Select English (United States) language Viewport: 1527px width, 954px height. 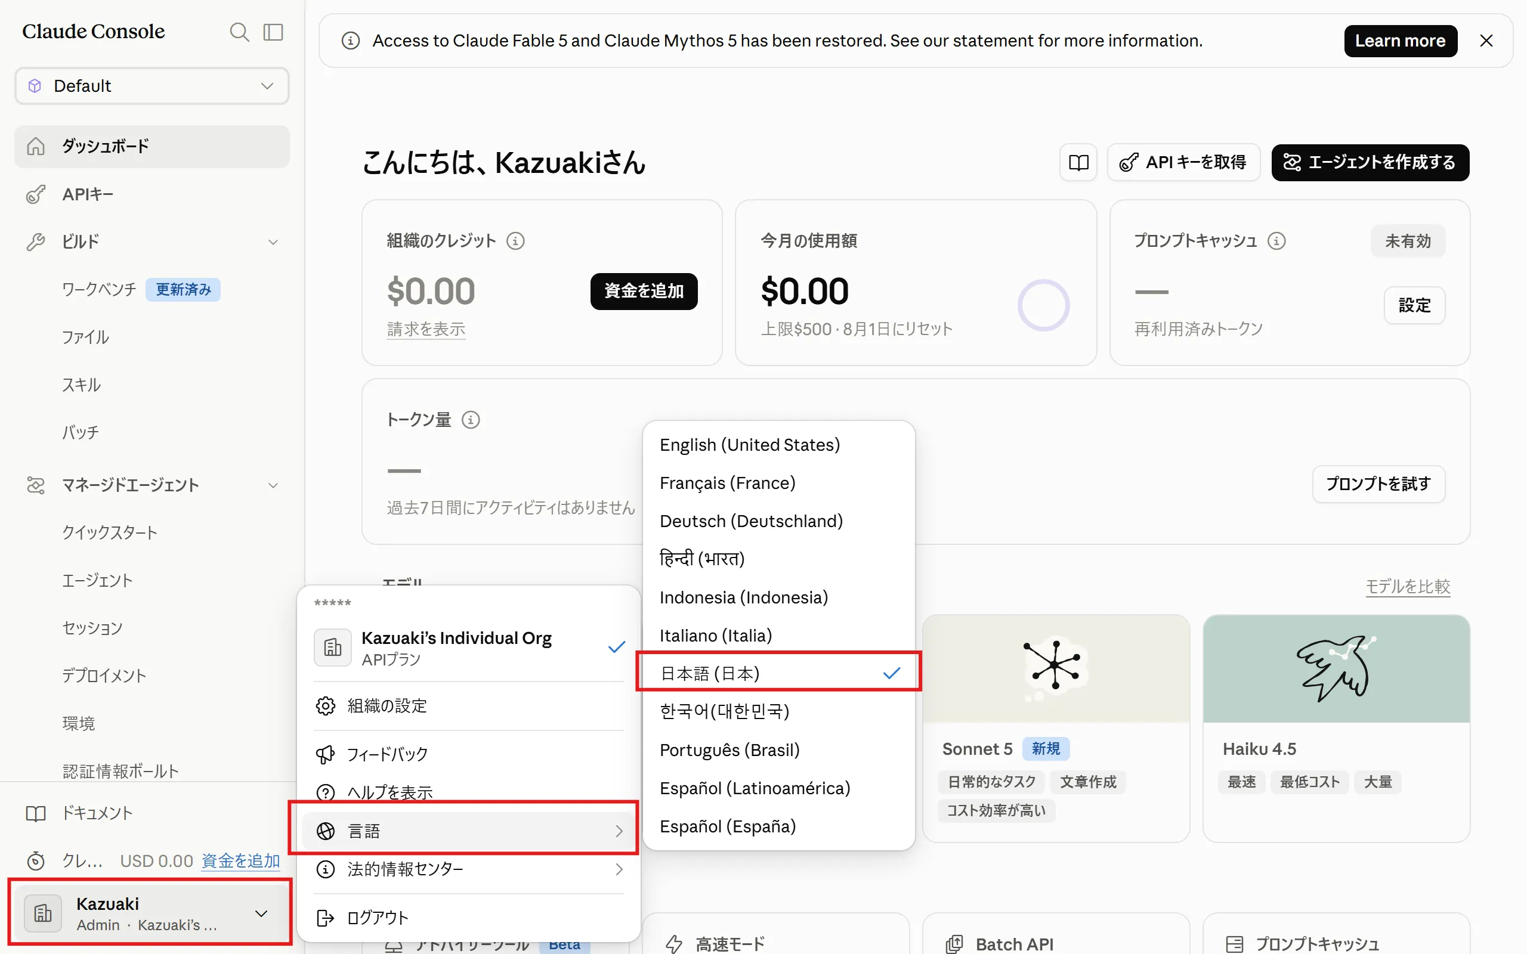coord(778,445)
